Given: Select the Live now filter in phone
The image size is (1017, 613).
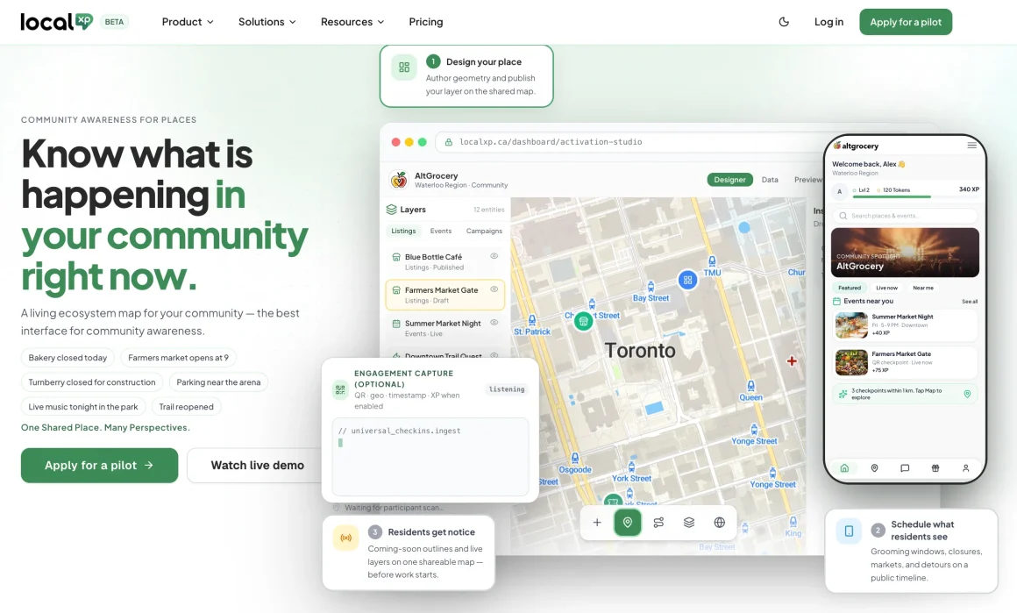Looking at the screenshot, I should [886, 288].
